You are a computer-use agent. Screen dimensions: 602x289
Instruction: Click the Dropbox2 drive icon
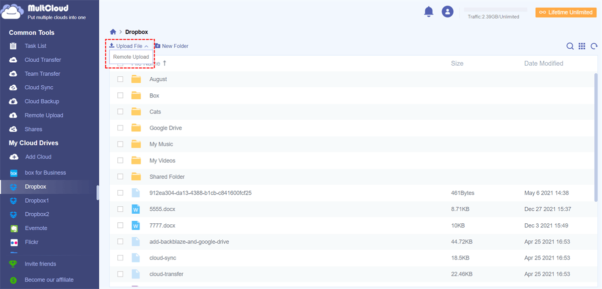pyautogui.click(x=14, y=214)
